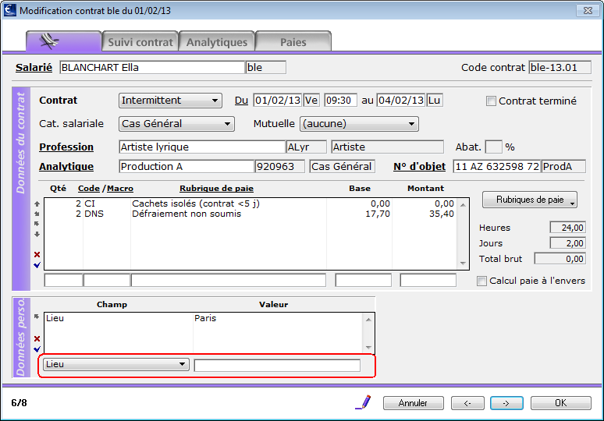This screenshot has width=604, height=421.
Task: Click the Annuler button
Action: click(x=414, y=403)
